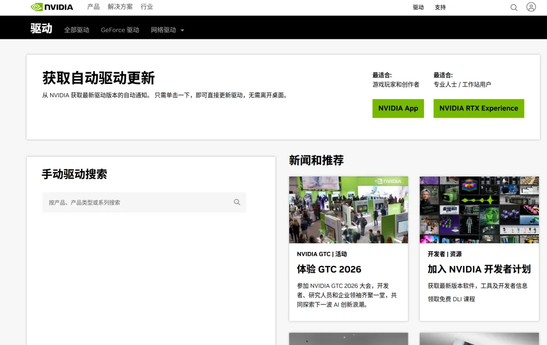This screenshot has height=345, width=547.
Task: Click the NVIDIA logo in header
Action: click(52, 7)
